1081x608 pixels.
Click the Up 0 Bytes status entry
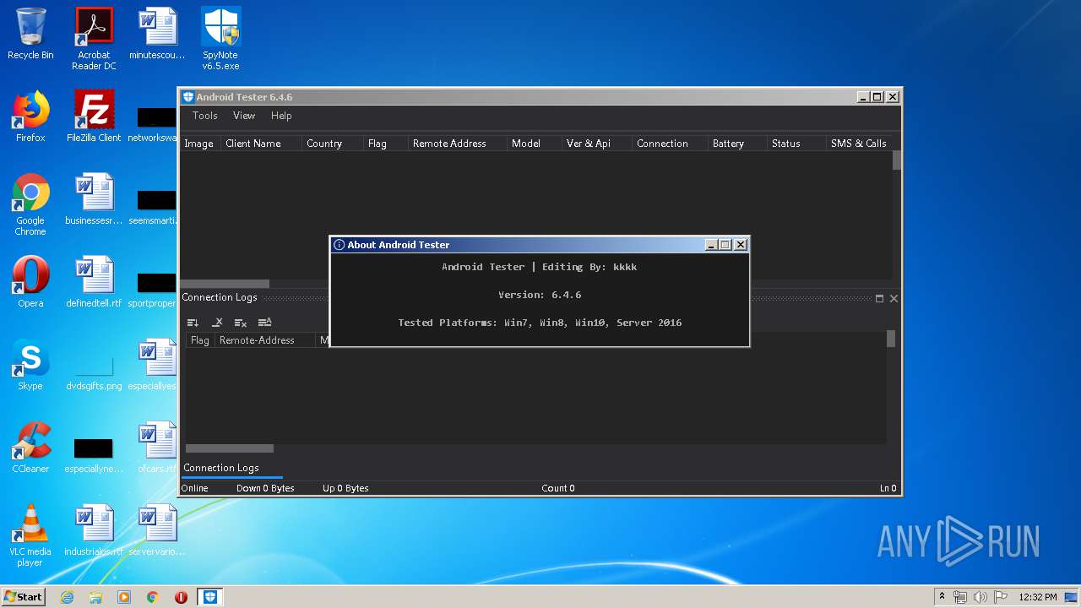[x=345, y=488]
